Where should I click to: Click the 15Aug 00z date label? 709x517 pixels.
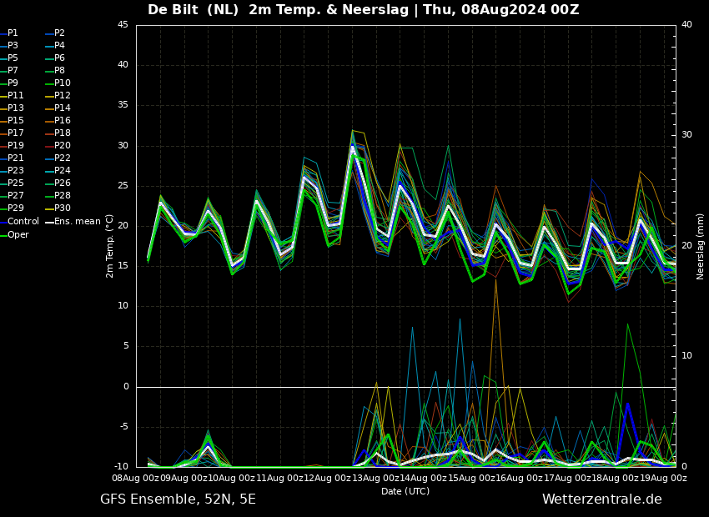(x=471, y=478)
